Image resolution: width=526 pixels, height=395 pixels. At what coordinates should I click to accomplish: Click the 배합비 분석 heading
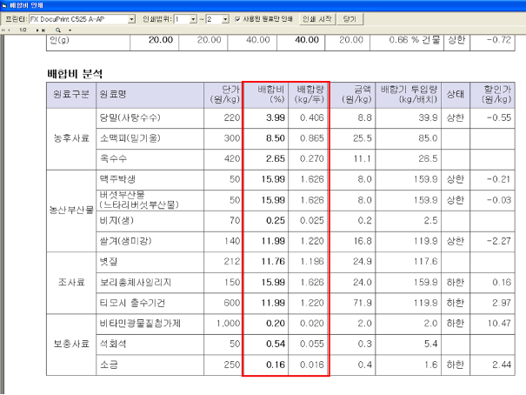tap(75, 73)
